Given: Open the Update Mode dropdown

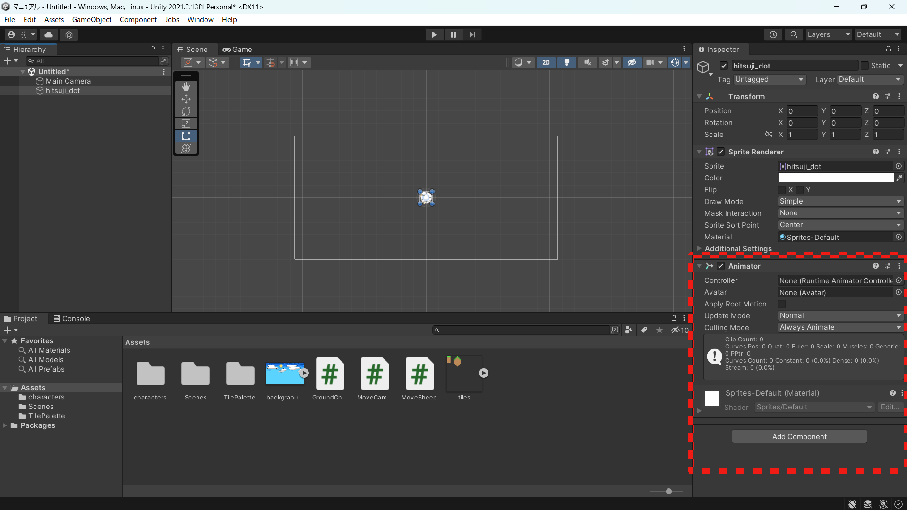Looking at the screenshot, I should pyautogui.click(x=840, y=315).
